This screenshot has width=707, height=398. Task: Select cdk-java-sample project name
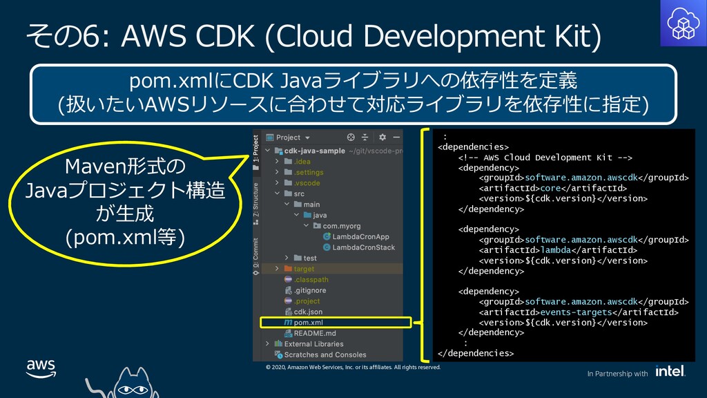315,151
